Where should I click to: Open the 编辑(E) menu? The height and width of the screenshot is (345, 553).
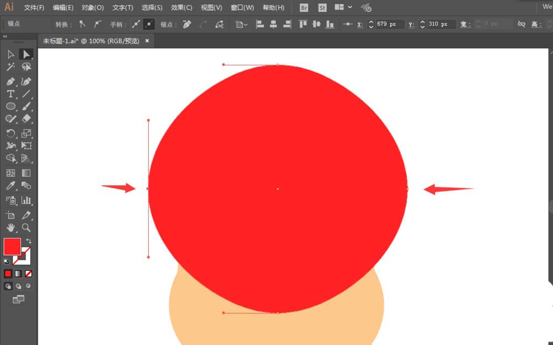(x=63, y=7)
